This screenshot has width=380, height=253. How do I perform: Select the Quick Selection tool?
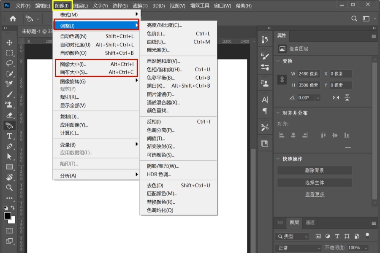tap(9, 74)
